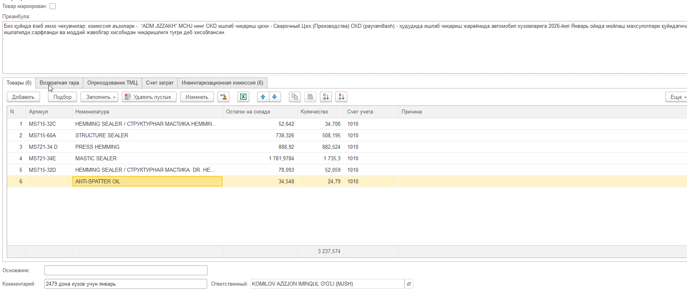Click the HEMMING SEALER DR cell in row 5
Image resolution: width=687 pixels, height=290 pixels.
[x=147, y=170]
